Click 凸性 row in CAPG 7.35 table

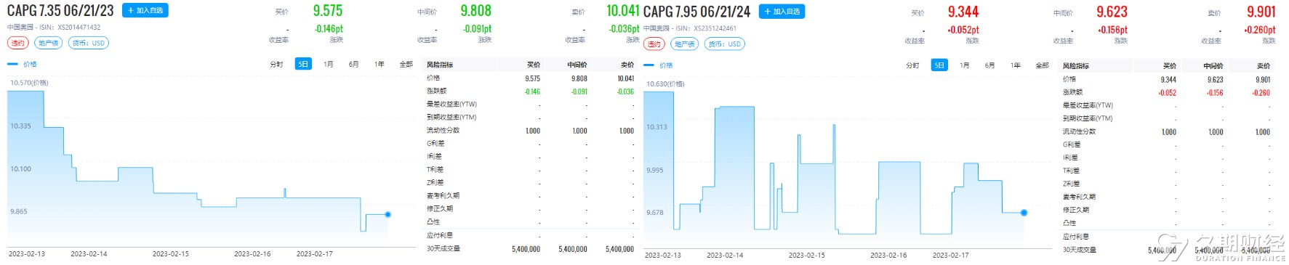(530, 222)
